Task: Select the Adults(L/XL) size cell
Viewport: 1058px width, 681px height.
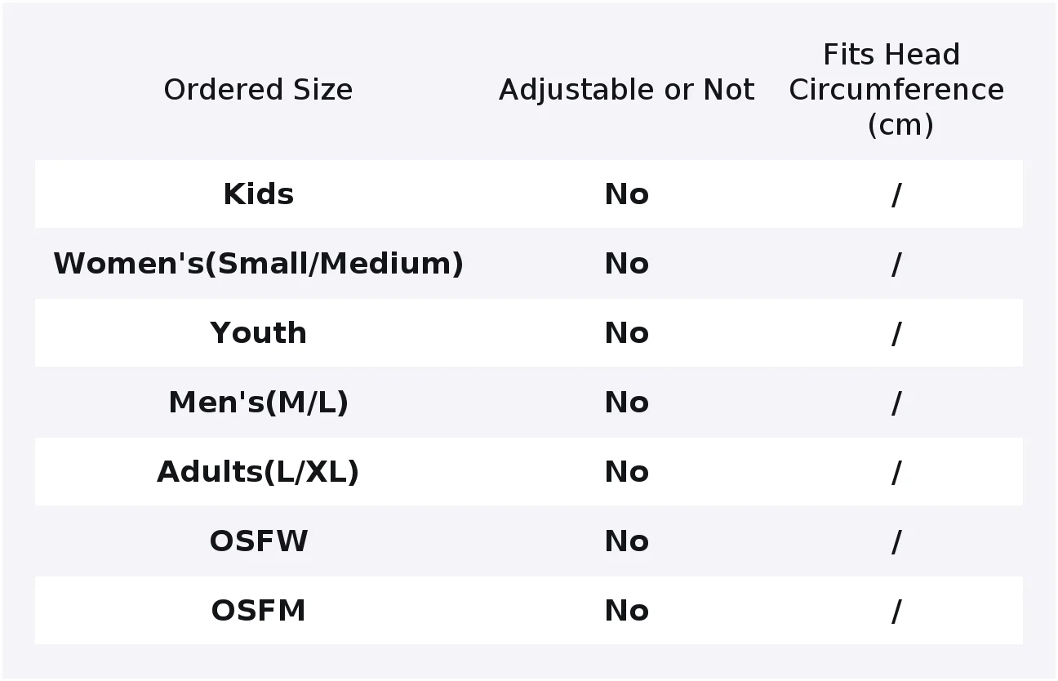Action: 258,472
